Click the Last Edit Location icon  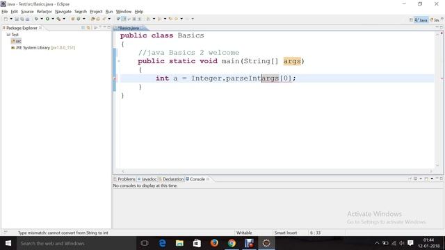click(x=170, y=19)
